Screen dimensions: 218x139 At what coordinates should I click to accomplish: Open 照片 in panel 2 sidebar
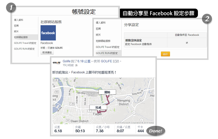click(98, 35)
